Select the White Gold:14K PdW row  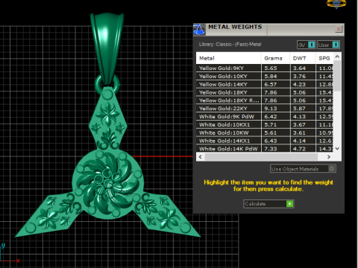[265, 149]
